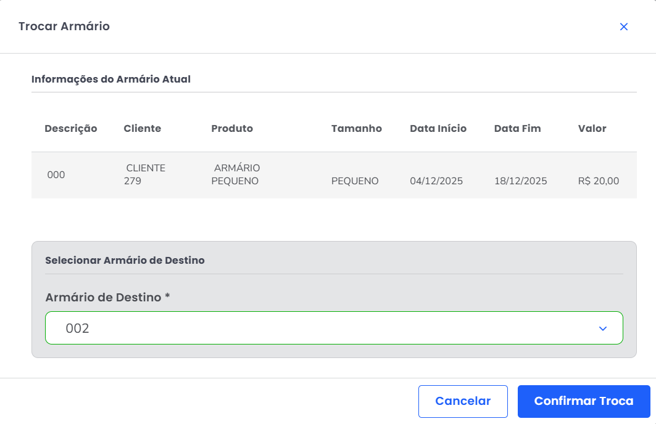Click the Armário de Destino field label
The width and height of the screenshot is (656, 424).
tap(107, 298)
